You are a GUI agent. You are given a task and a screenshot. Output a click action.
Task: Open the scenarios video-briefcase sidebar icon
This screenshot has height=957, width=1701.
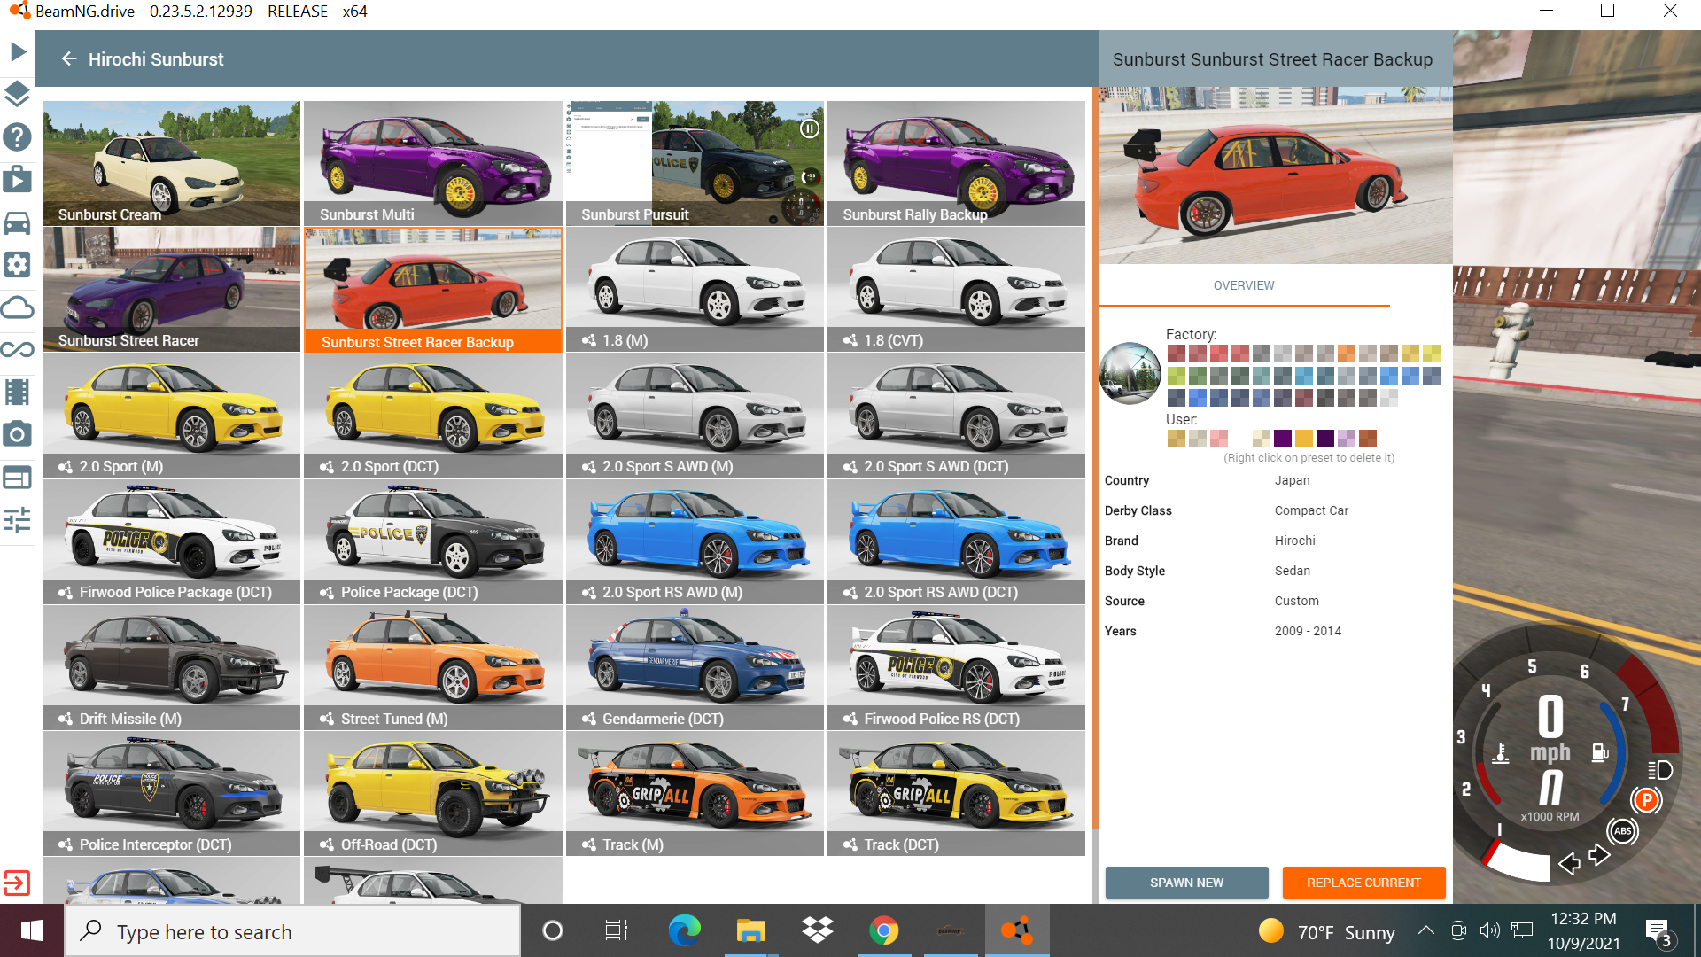click(x=18, y=179)
